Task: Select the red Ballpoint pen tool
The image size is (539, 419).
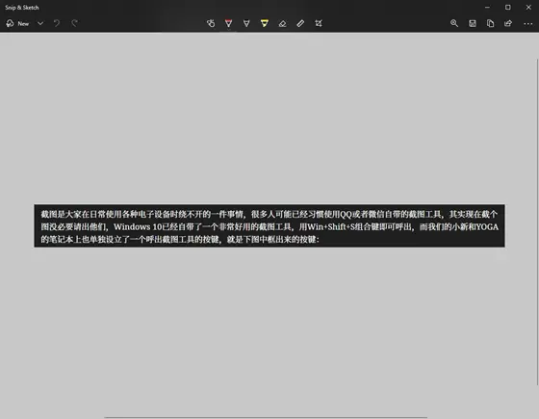Action: tap(229, 23)
